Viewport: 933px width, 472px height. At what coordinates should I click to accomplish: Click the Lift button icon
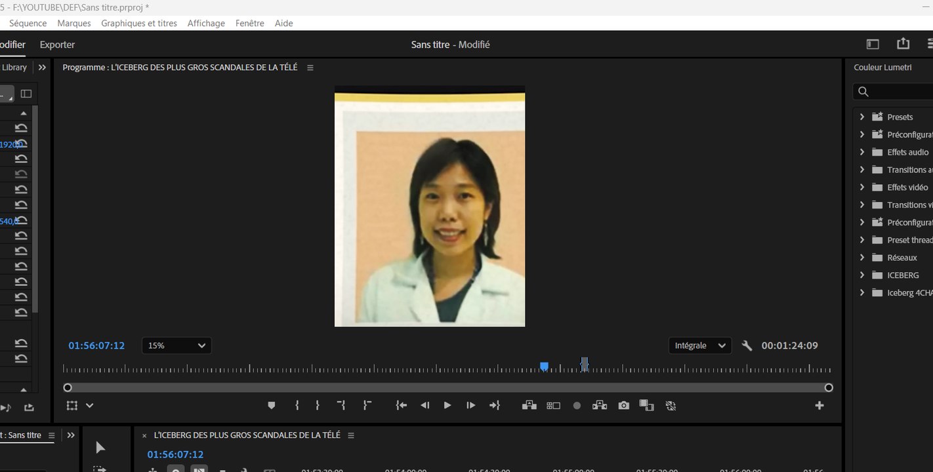tap(529, 406)
